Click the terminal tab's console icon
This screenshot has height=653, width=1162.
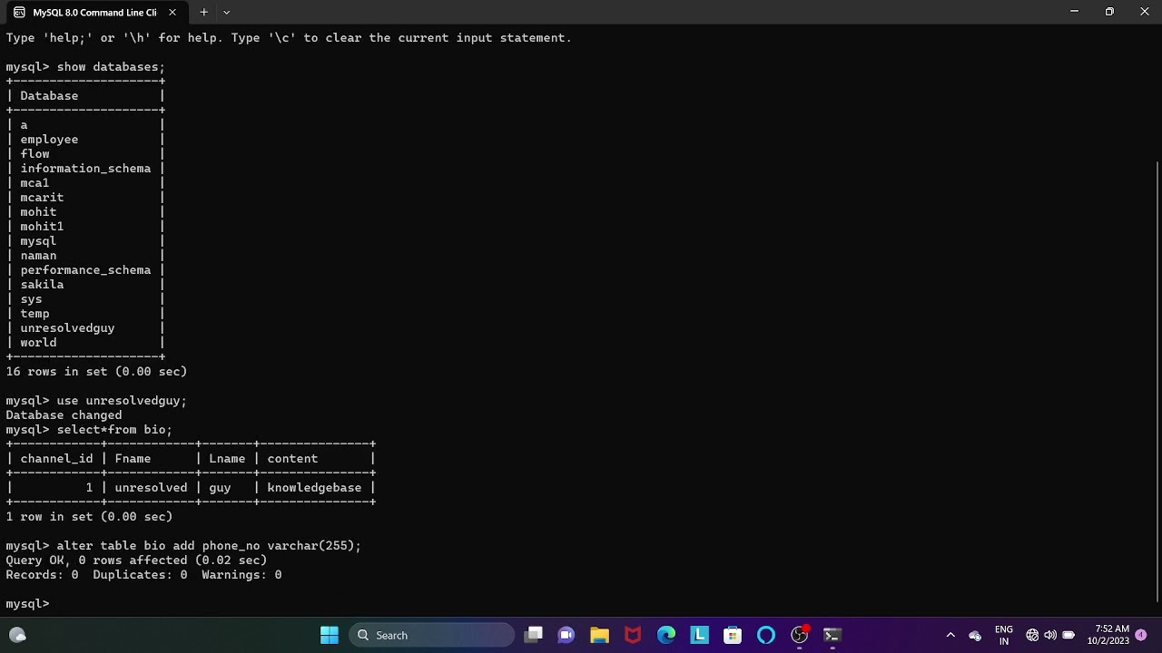click(19, 13)
